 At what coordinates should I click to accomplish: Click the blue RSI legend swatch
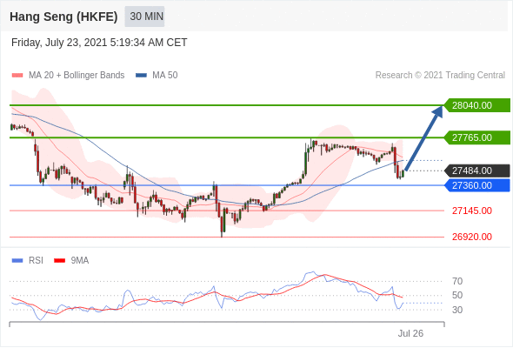pos(17,261)
